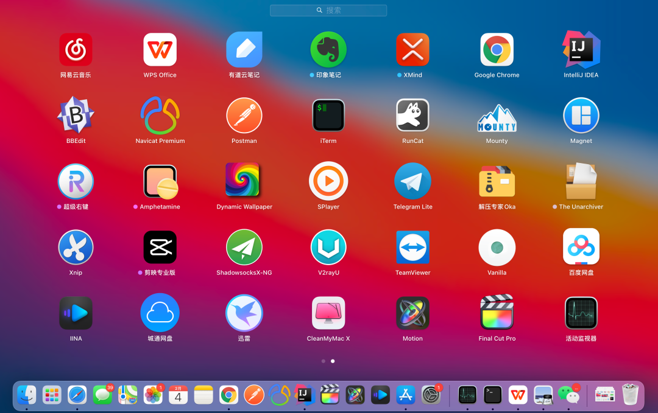Open IINA from the Dock
The height and width of the screenshot is (413, 658).
coord(380,395)
